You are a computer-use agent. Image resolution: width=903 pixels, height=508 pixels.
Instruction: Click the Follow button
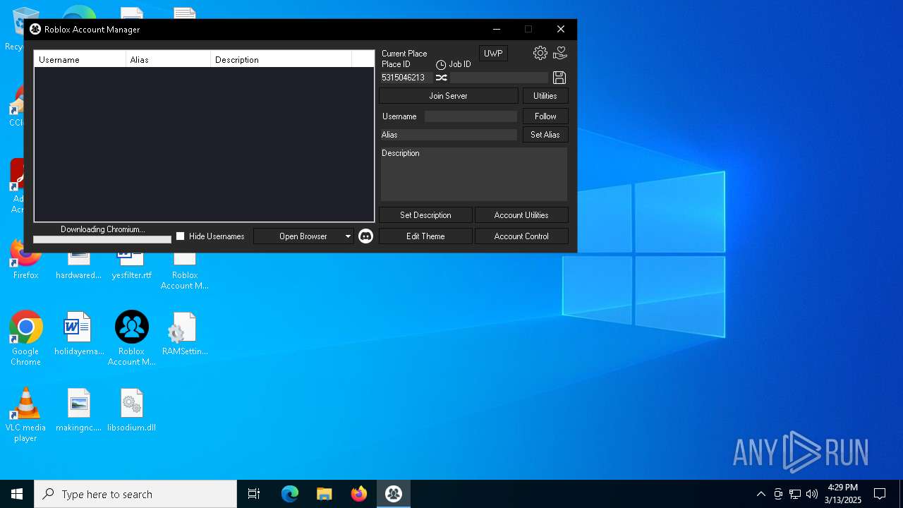[545, 116]
